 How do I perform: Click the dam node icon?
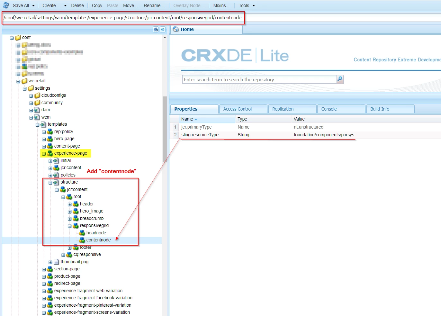click(x=37, y=110)
